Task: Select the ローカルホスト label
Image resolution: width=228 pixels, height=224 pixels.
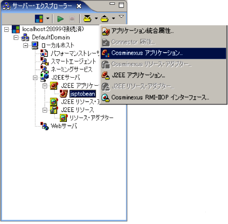Action: pyautogui.click(x=58, y=46)
